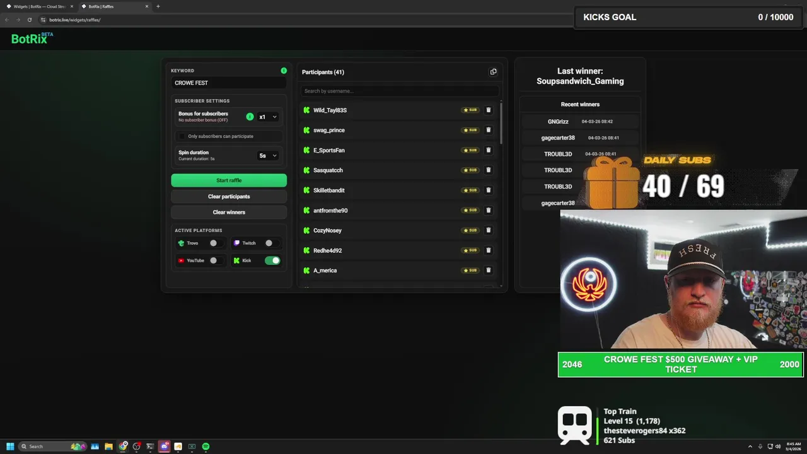The image size is (807, 454).
Task: Click SUB badge next to A_merica
Action: coord(470,270)
